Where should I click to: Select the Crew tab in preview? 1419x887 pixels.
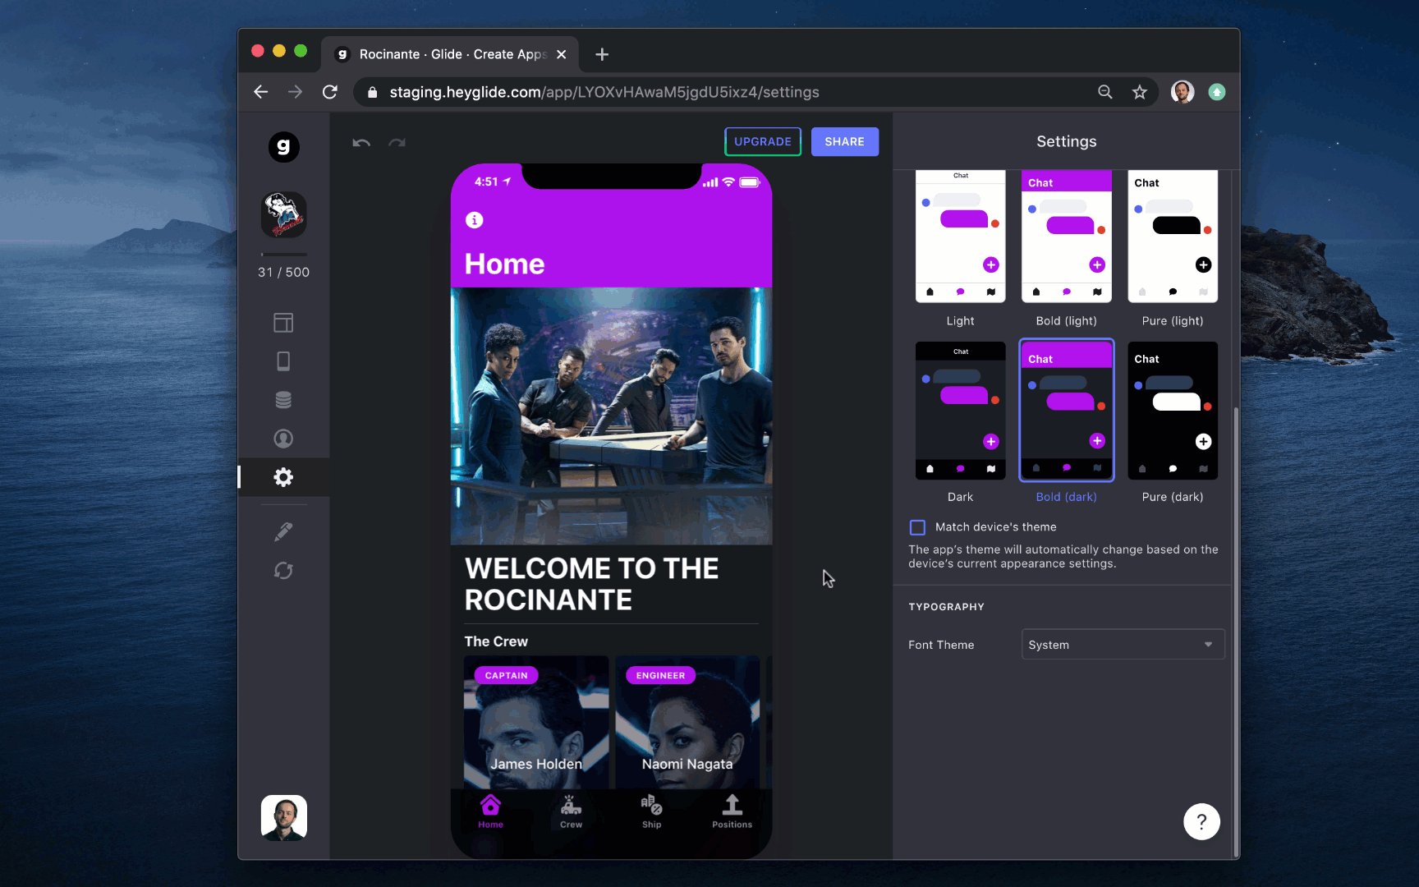571,811
